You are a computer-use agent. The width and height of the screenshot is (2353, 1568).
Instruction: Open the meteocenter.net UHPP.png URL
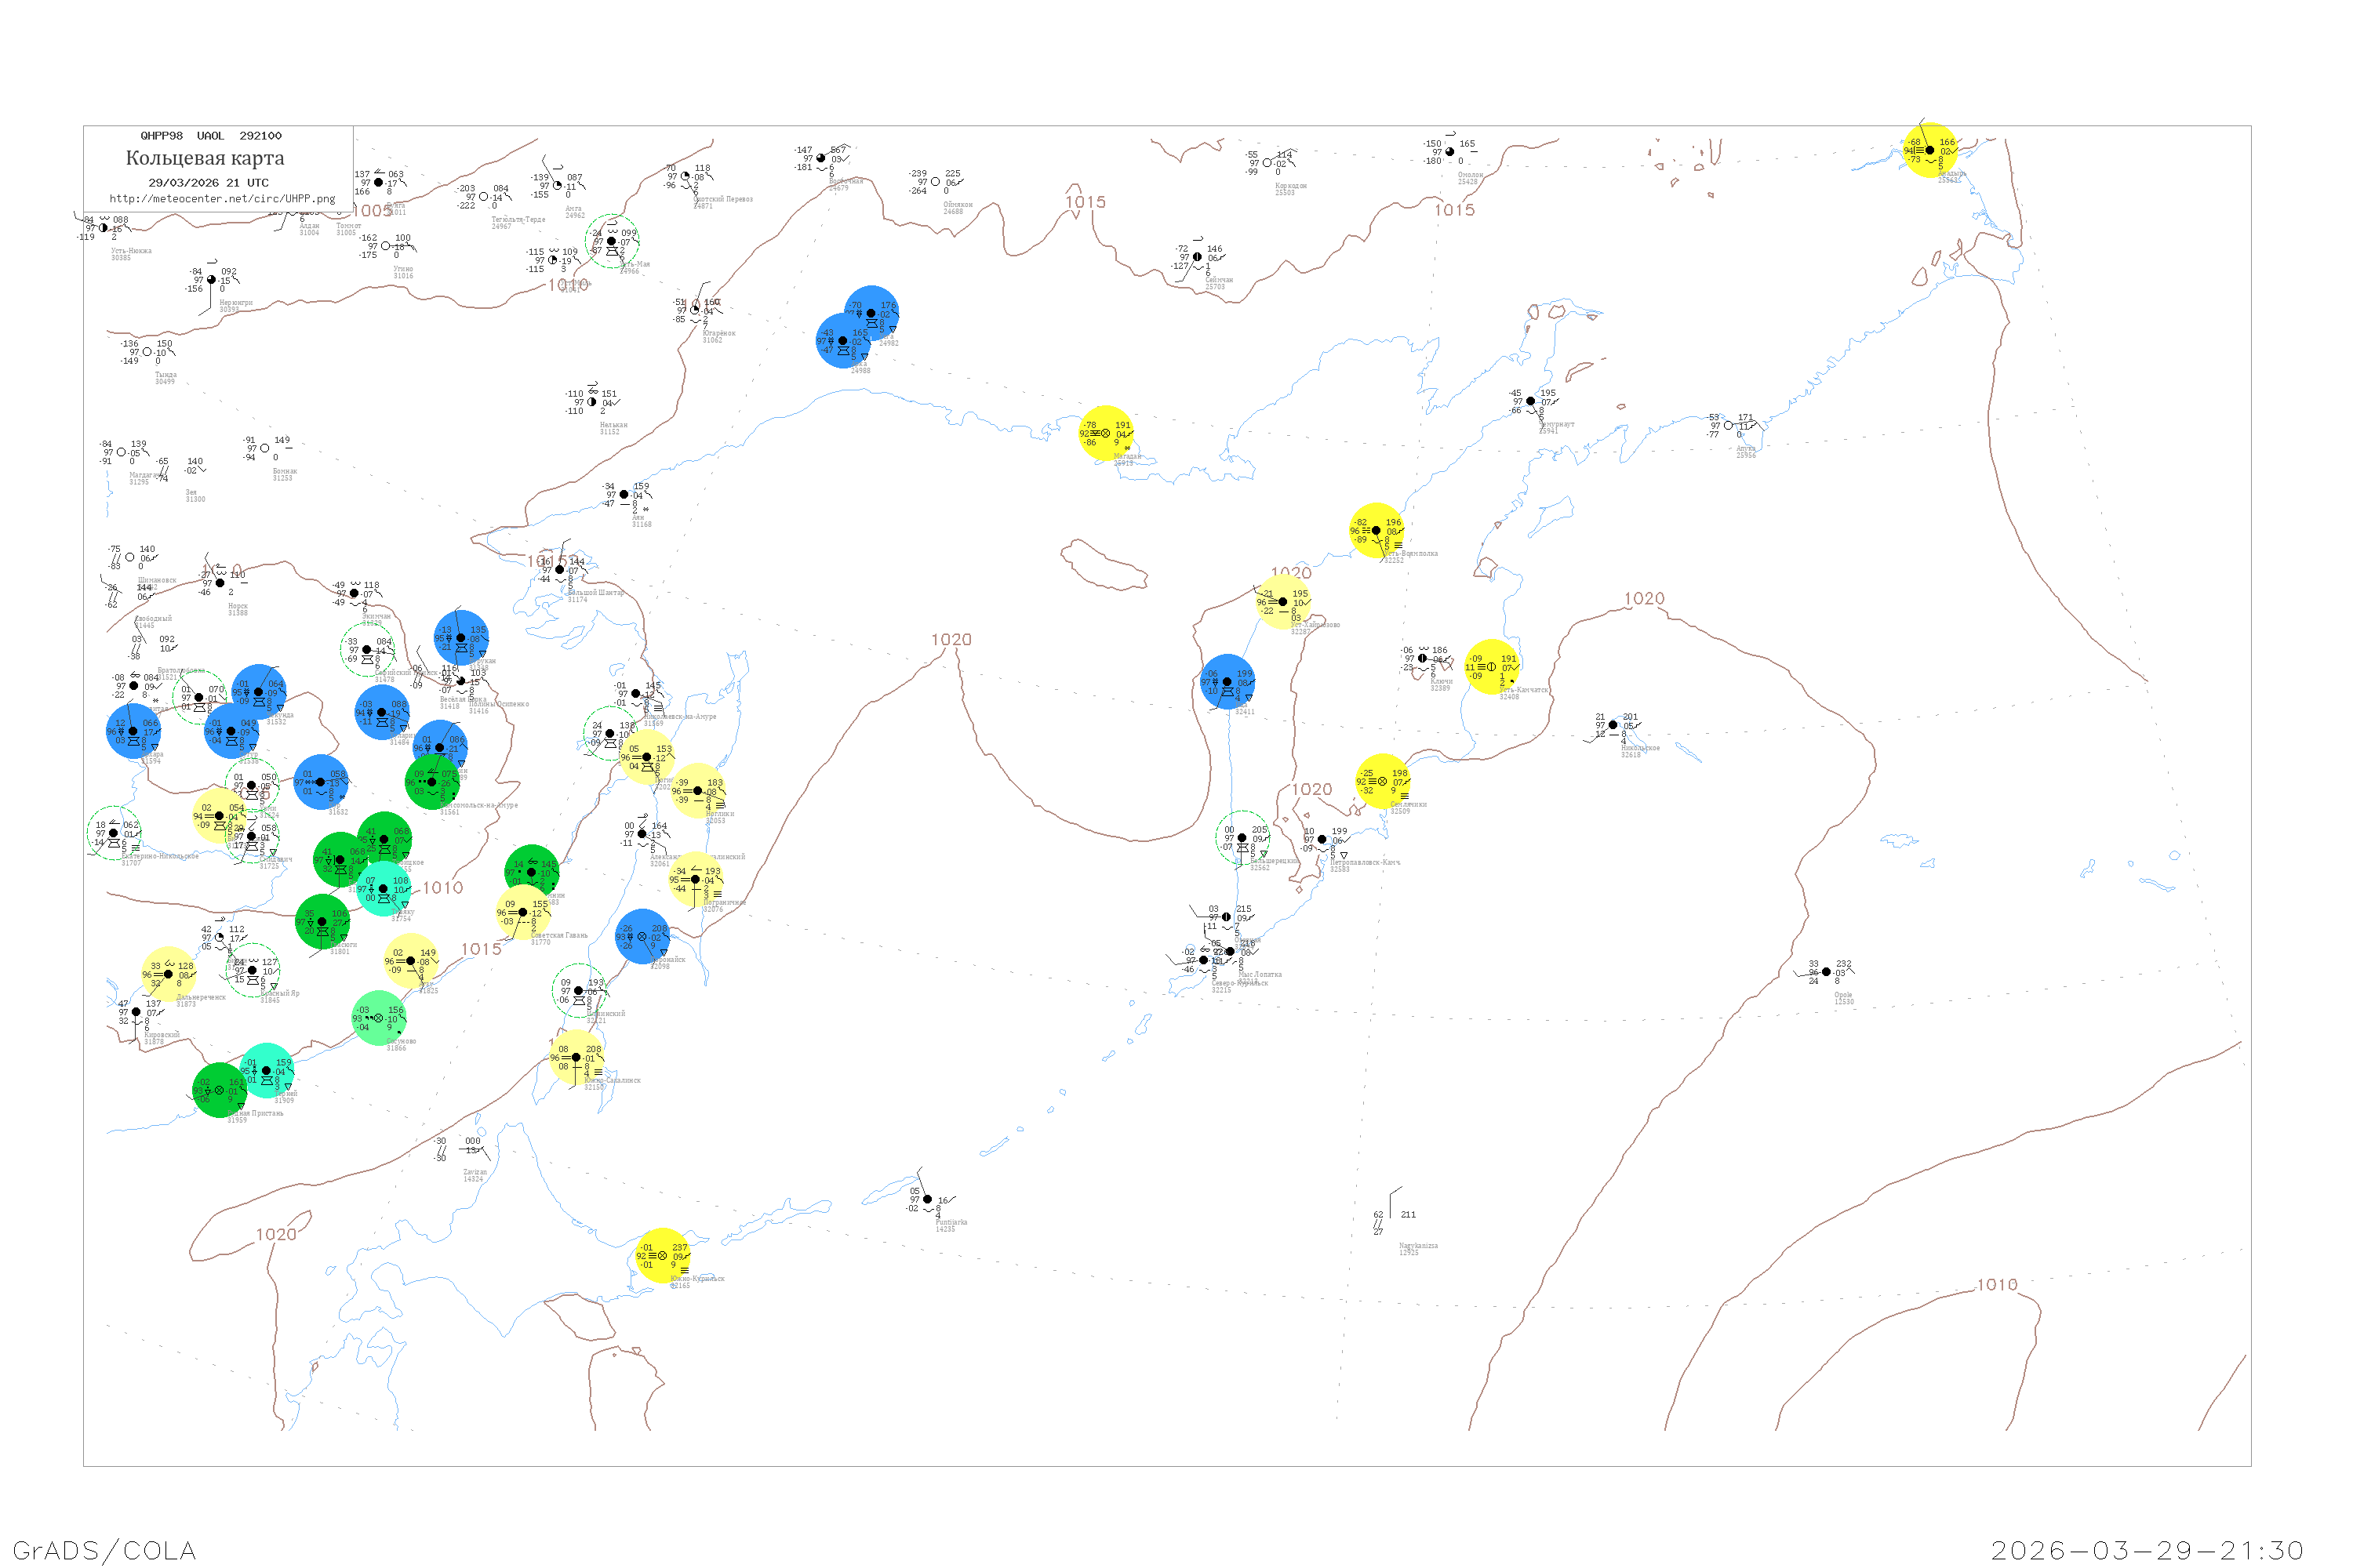tap(222, 199)
